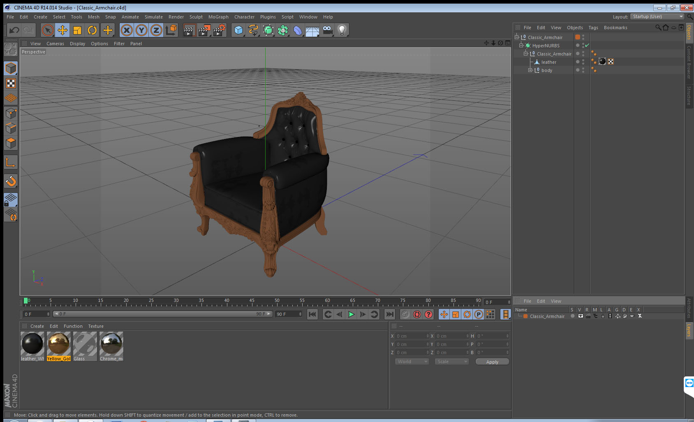Toggle Y axis lock
The image size is (694, 422).
141,30
